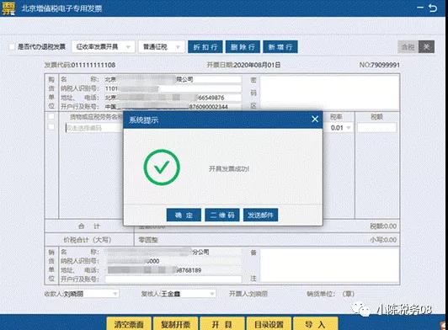448x330 pixels.
Task: Click the buyer 开户行及账号 field
Action: [x=173, y=107]
